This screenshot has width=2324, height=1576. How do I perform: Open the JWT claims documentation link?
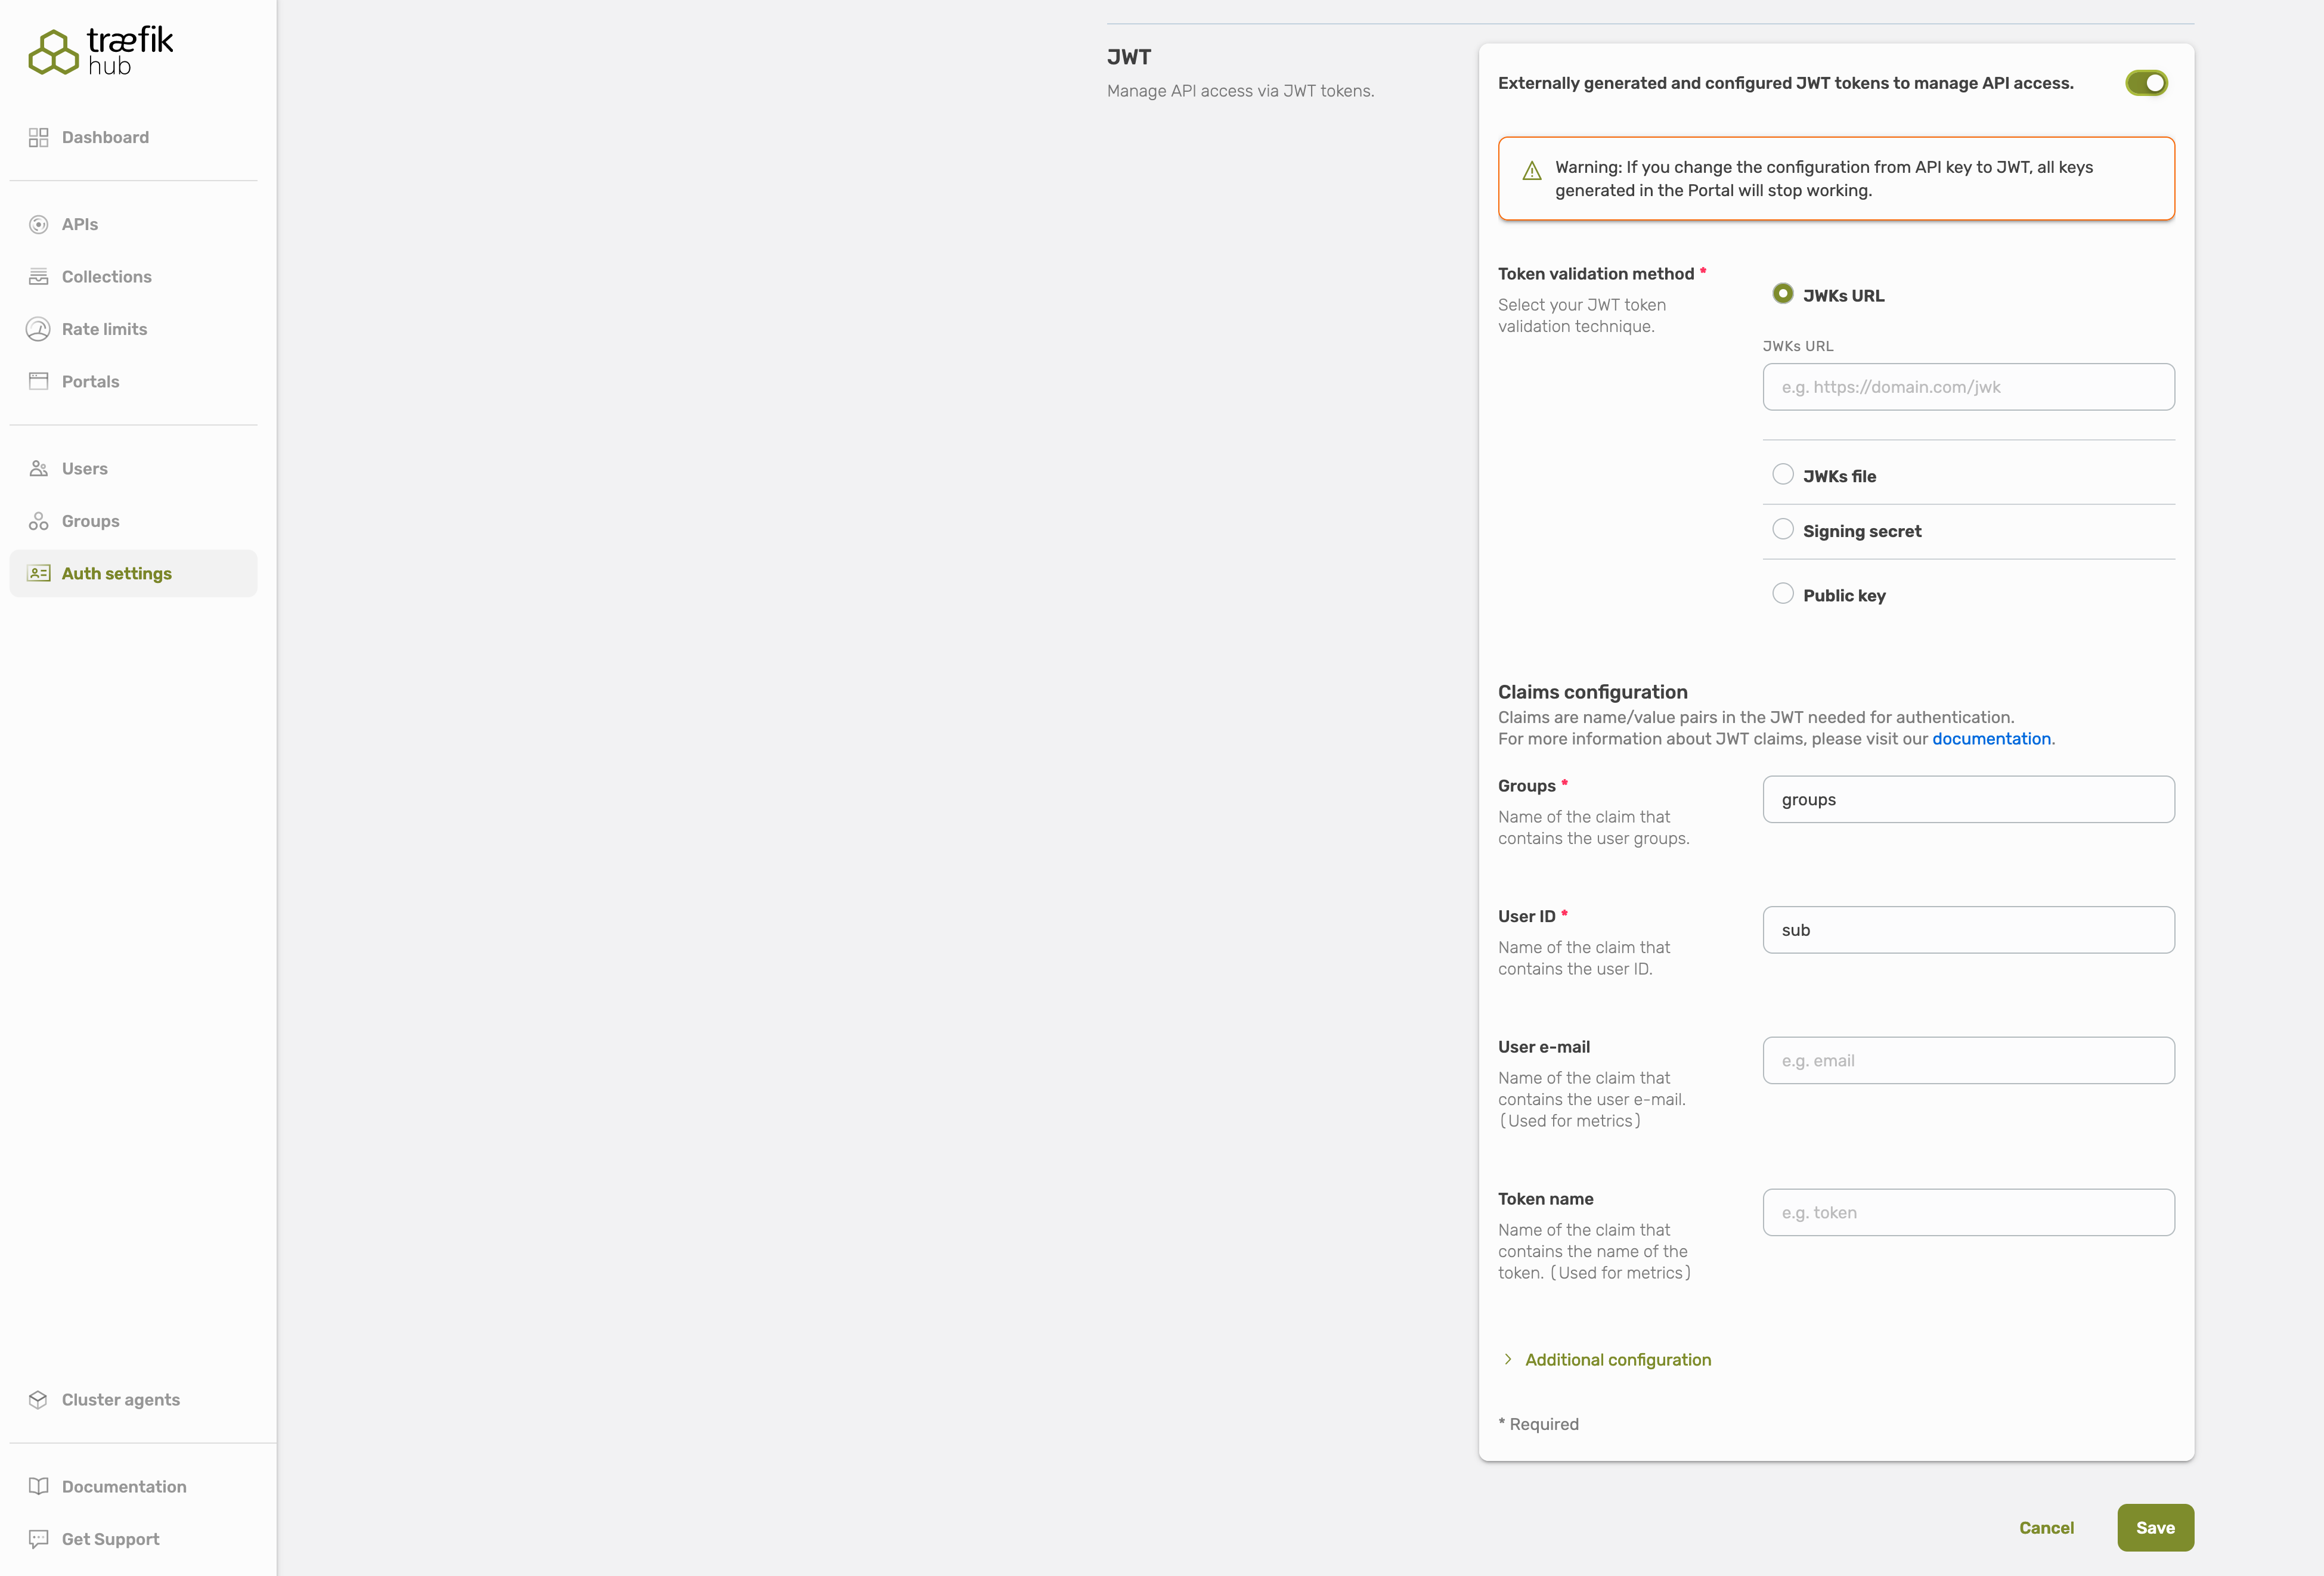[x=1990, y=739]
